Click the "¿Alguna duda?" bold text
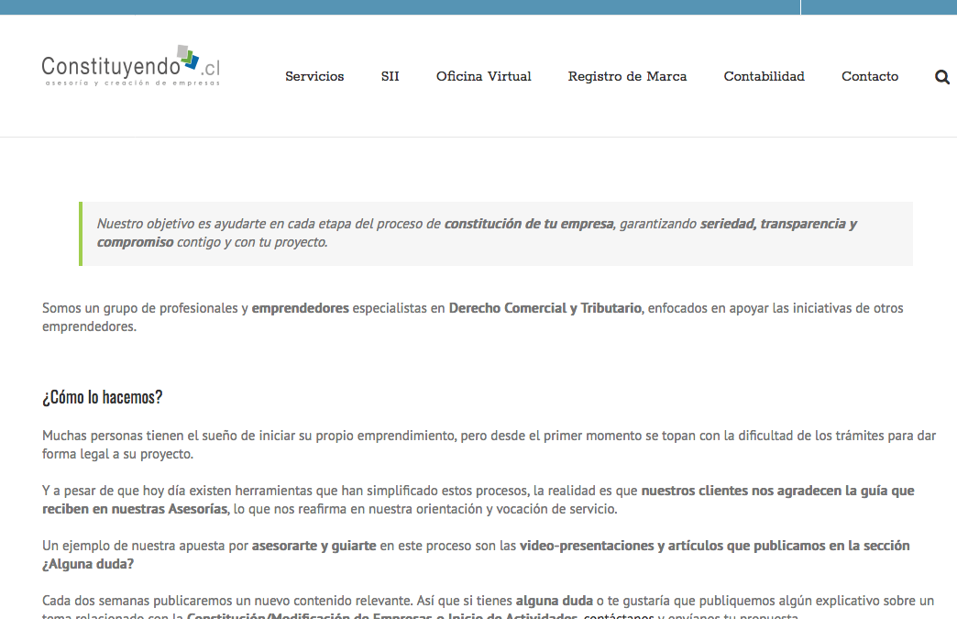This screenshot has height=619, width=957. tap(88, 564)
